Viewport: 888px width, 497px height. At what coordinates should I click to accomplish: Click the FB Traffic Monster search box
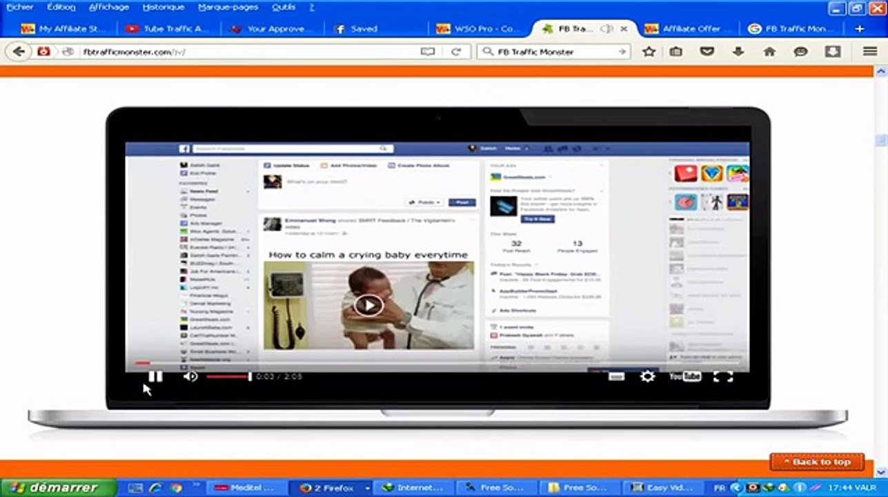[554, 52]
